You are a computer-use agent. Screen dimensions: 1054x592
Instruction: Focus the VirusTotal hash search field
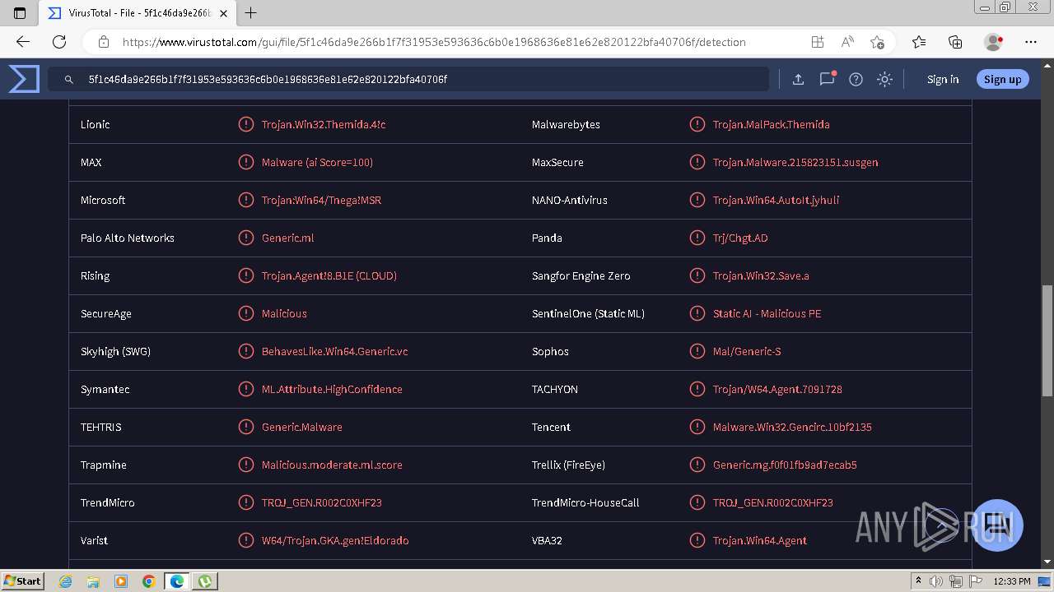coord(408,79)
